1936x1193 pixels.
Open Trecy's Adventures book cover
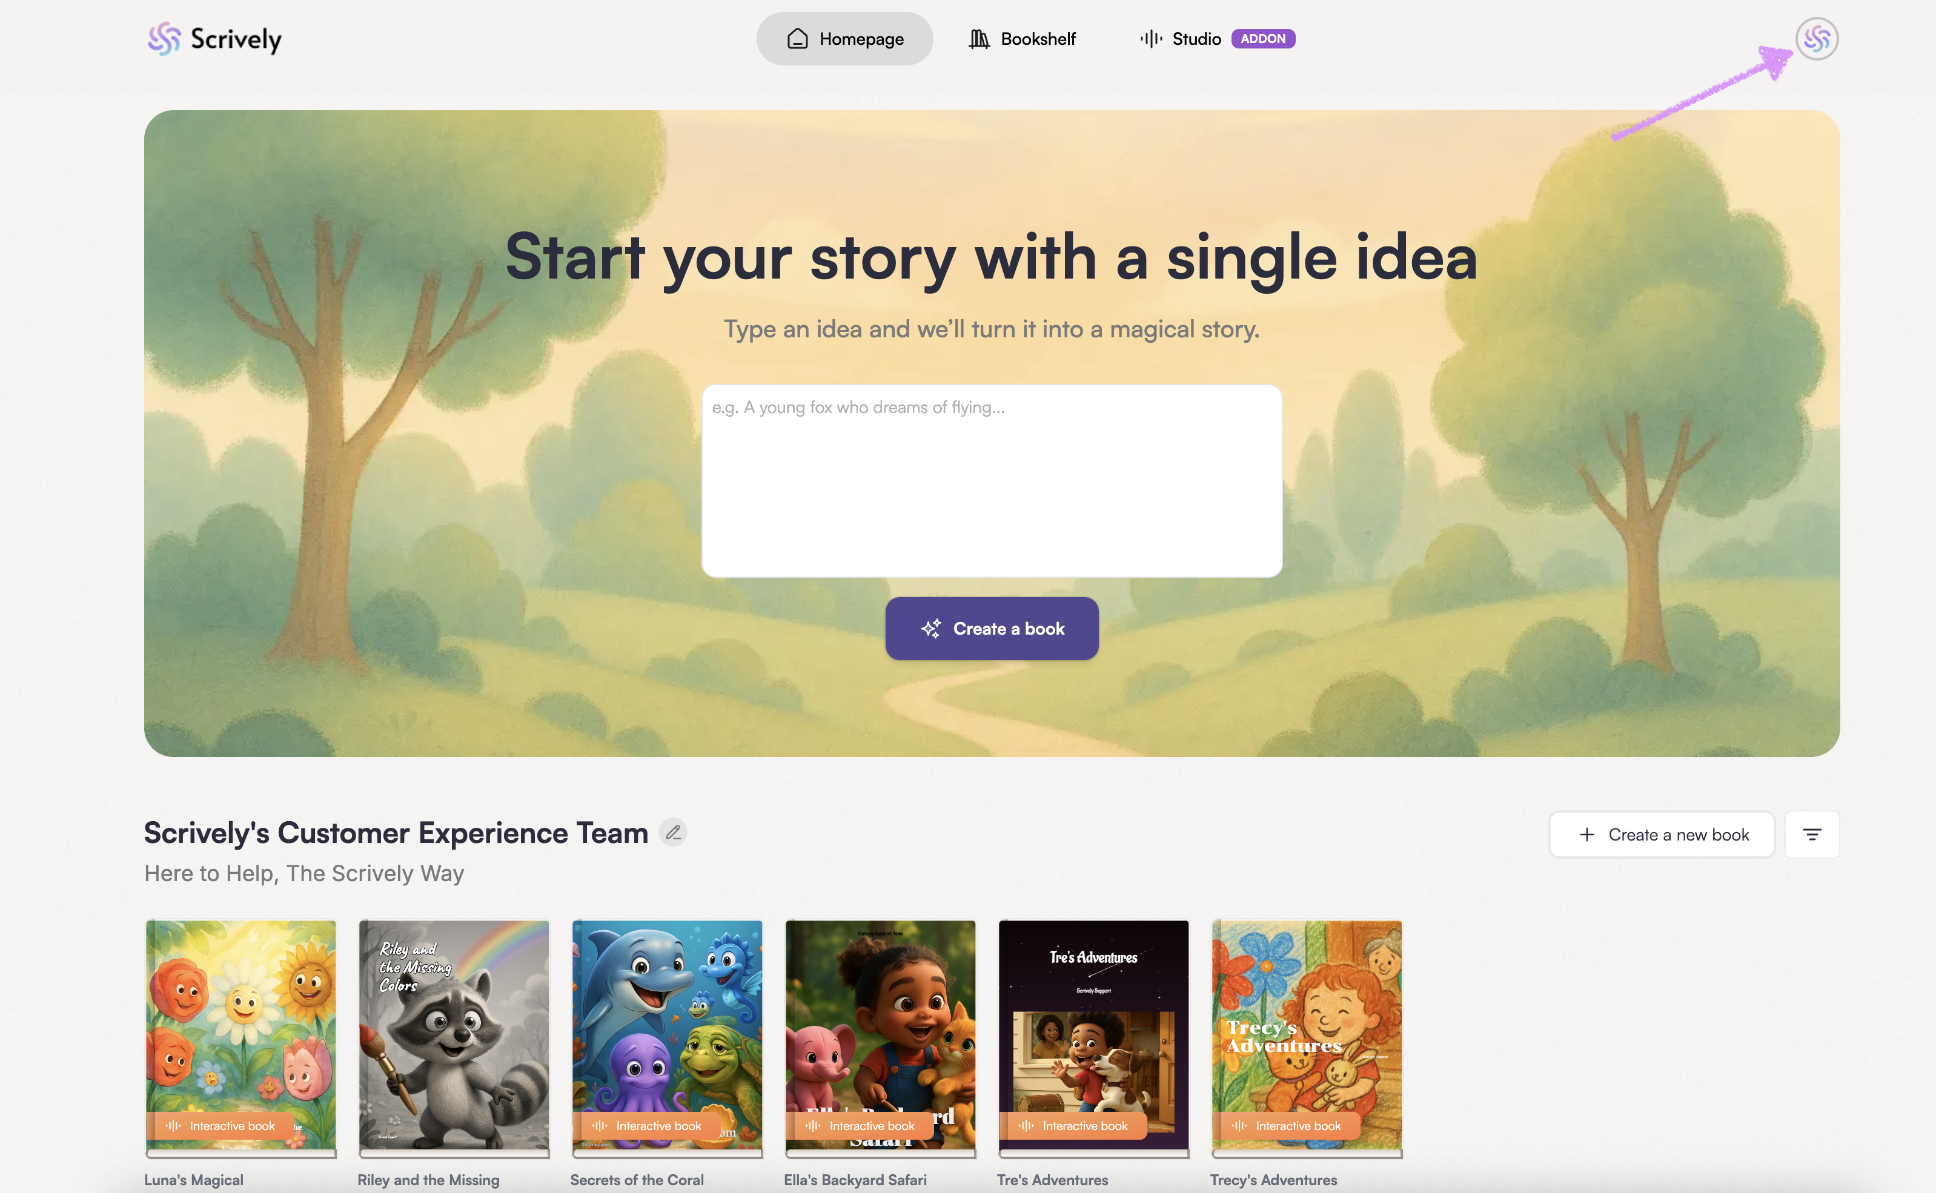coord(1307,1036)
